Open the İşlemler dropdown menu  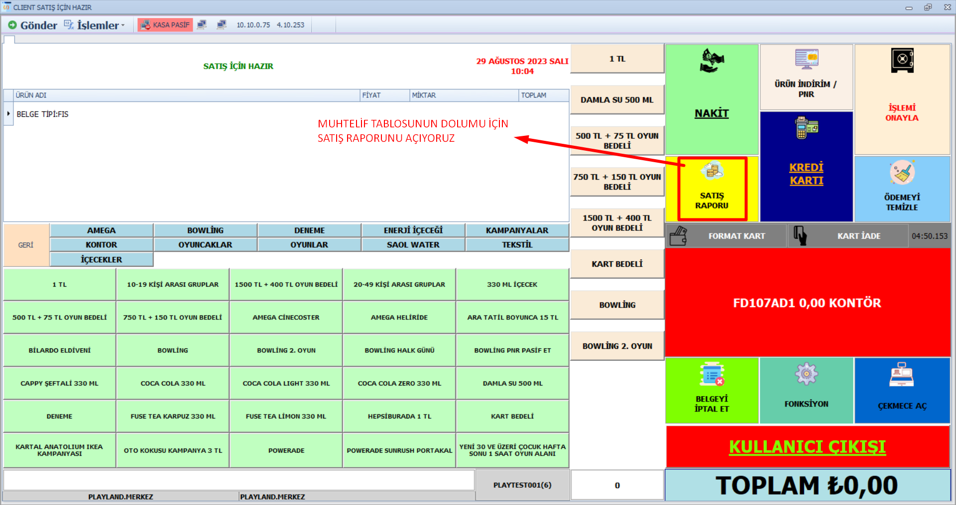point(95,25)
